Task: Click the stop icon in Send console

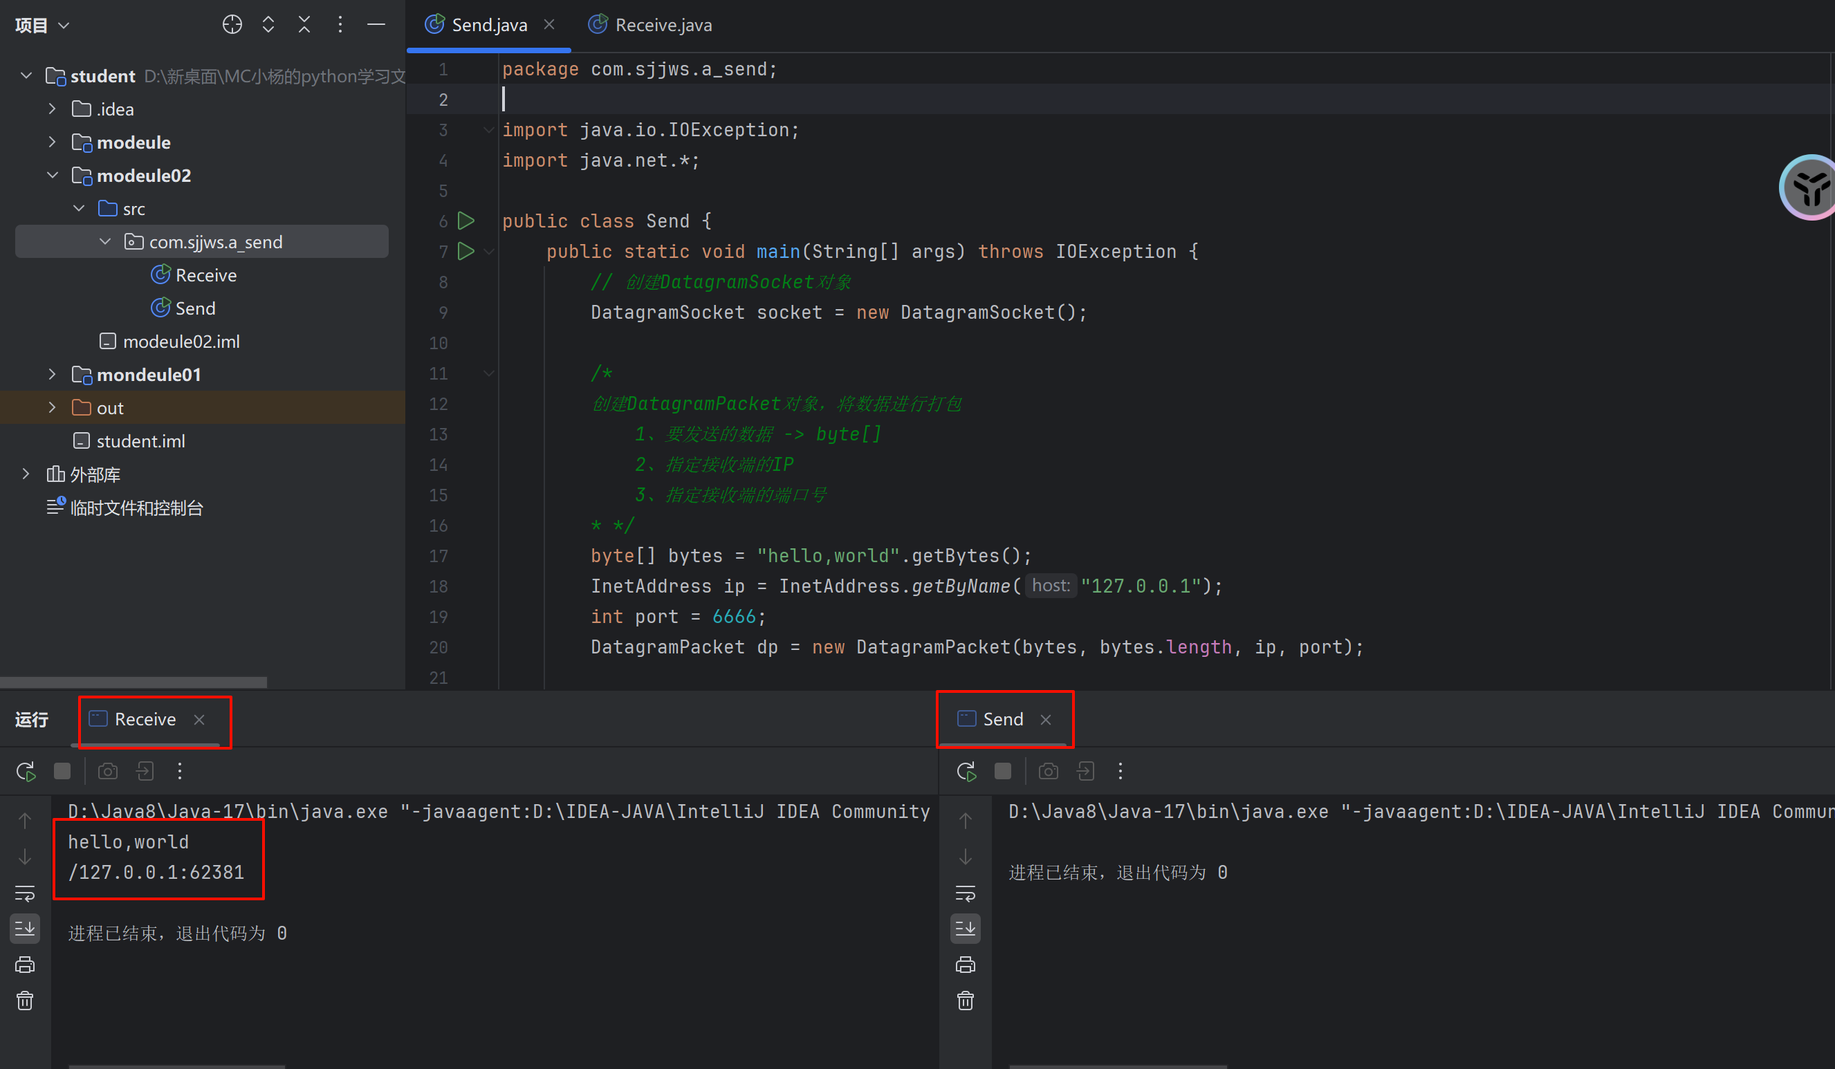Action: pyautogui.click(x=1003, y=771)
